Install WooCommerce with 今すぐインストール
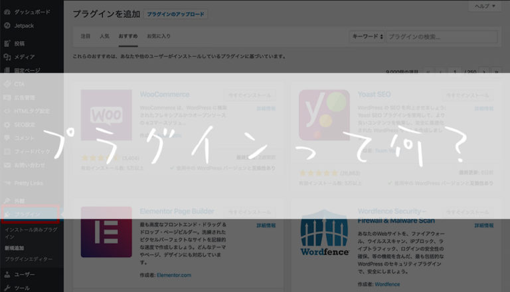 pyautogui.click(x=250, y=95)
